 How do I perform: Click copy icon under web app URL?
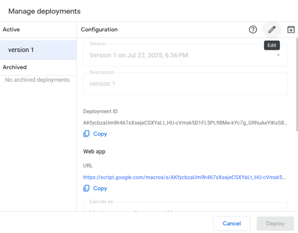87,188
